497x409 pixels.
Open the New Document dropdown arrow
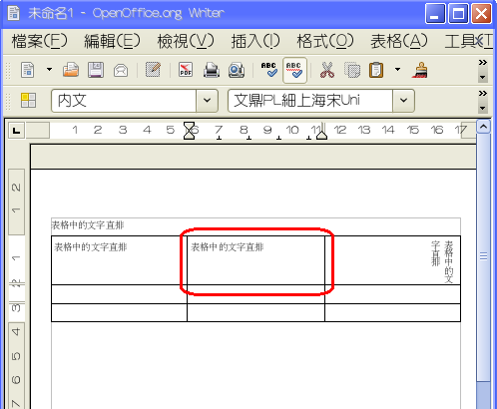pos(49,70)
